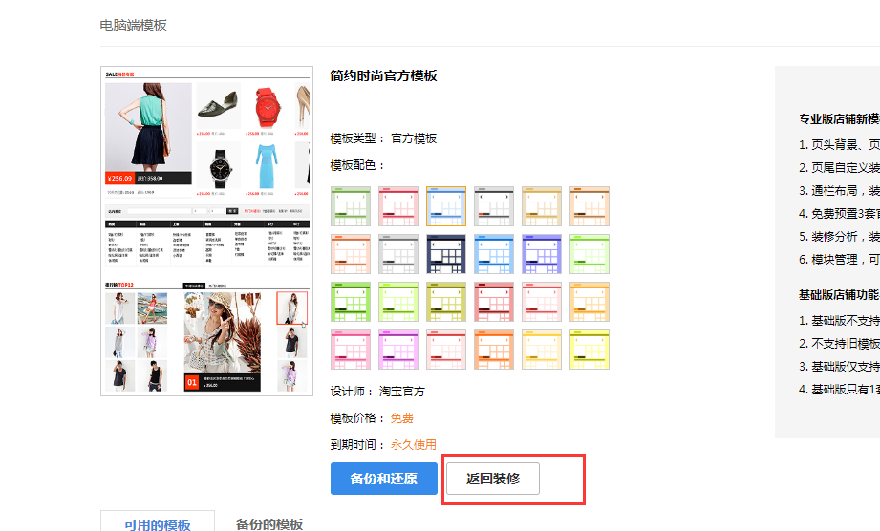Select the tan beige template color scheme
Screen dimensions: 880x531
point(541,206)
